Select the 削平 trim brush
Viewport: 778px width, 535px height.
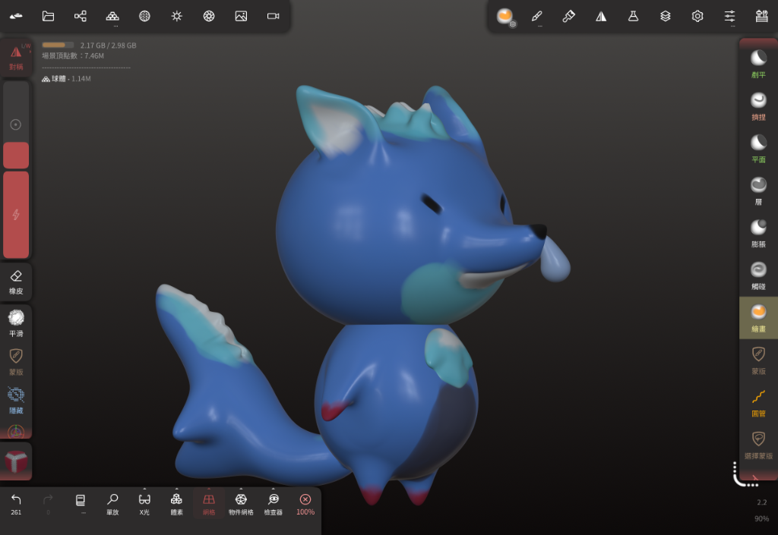click(759, 65)
